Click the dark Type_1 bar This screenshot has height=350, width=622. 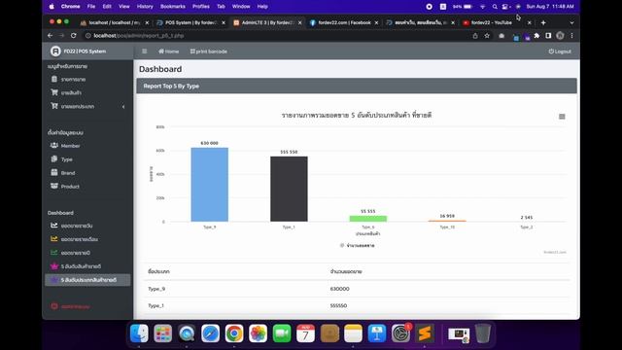click(289, 189)
